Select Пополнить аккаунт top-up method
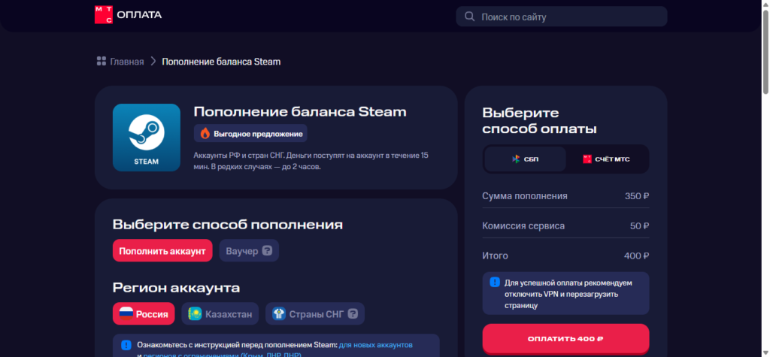Image resolution: width=770 pixels, height=357 pixels. [162, 250]
